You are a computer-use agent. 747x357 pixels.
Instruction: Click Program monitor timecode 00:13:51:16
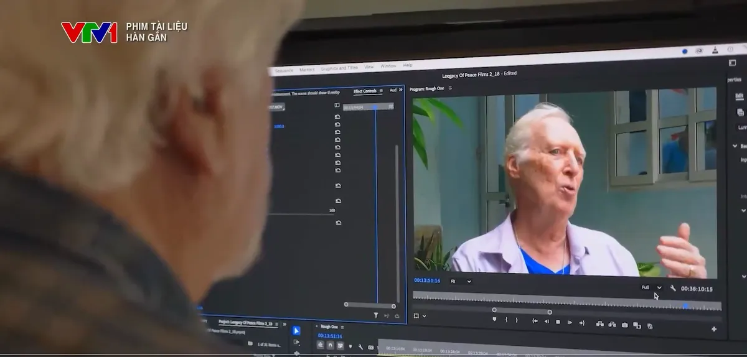coord(427,280)
